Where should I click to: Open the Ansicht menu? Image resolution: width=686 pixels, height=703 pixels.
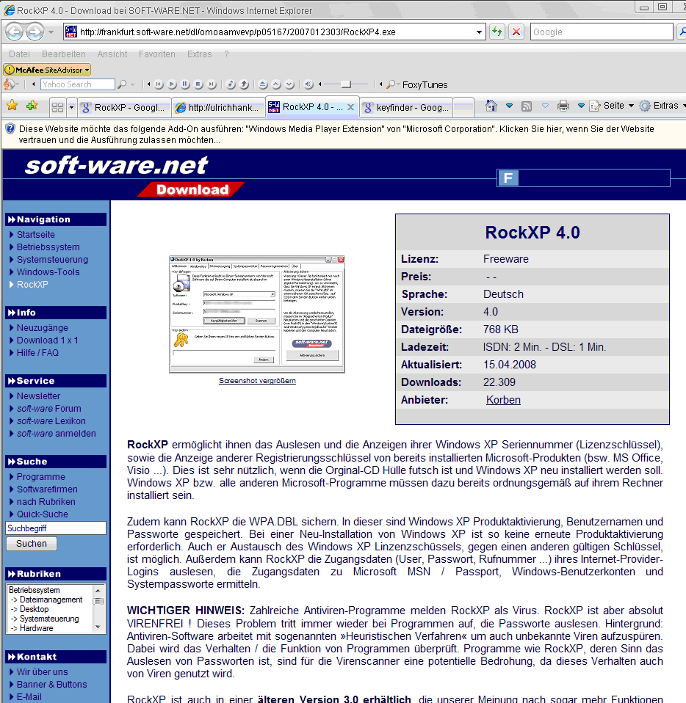pos(112,54)
